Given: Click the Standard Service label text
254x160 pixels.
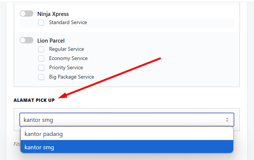Looking at the screenshot, I should tap(68, 22).
